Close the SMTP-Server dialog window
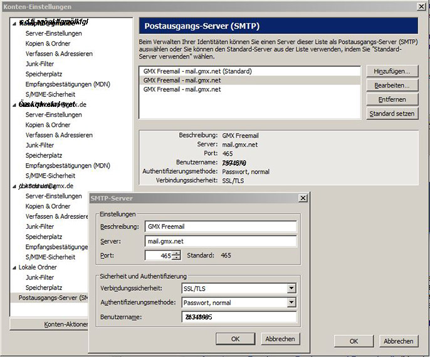This screenshot has width=430, height=357. 303,198
